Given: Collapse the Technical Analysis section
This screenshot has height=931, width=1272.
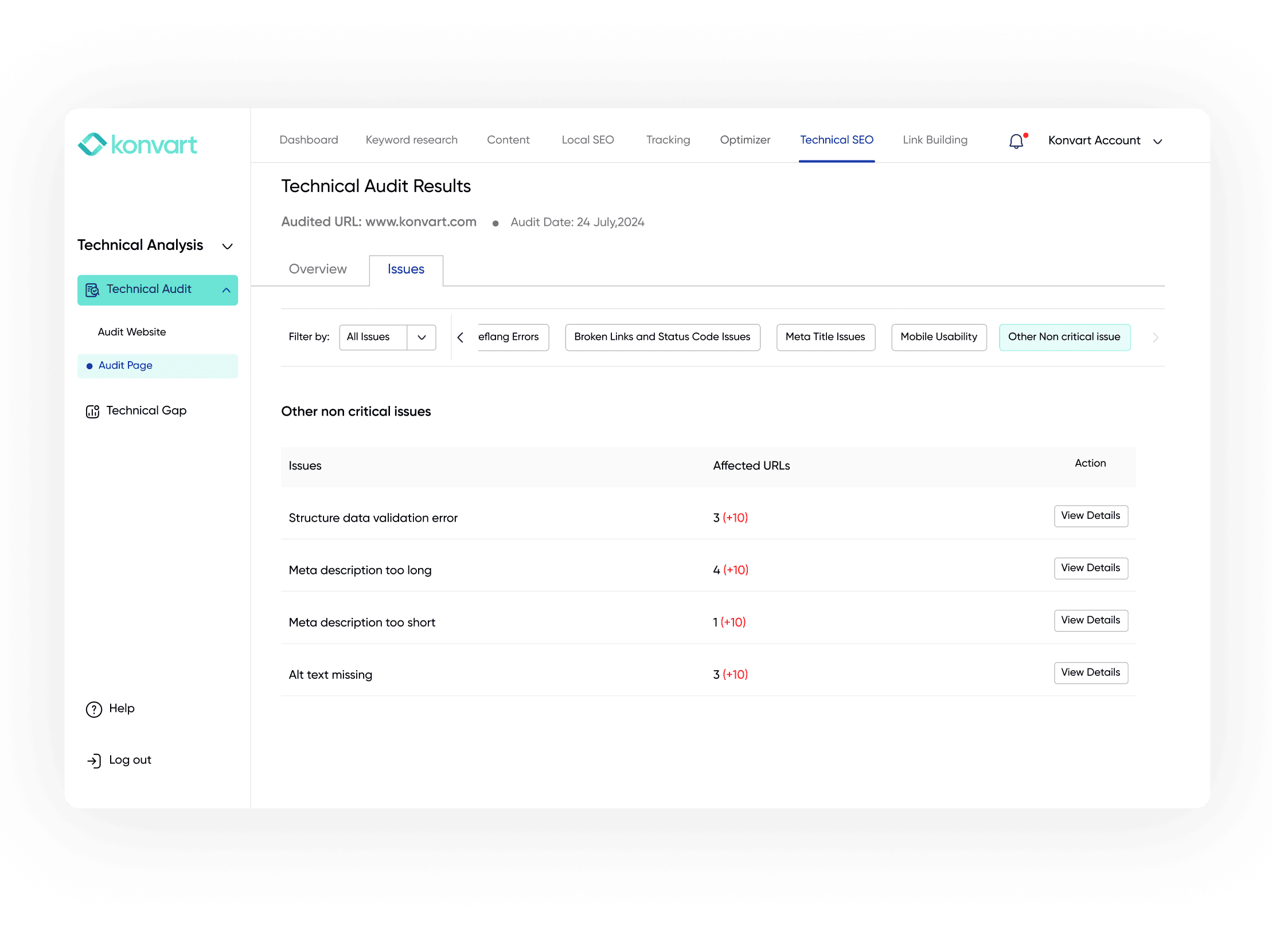Looking at the screenshot, I should pos(227,246).
